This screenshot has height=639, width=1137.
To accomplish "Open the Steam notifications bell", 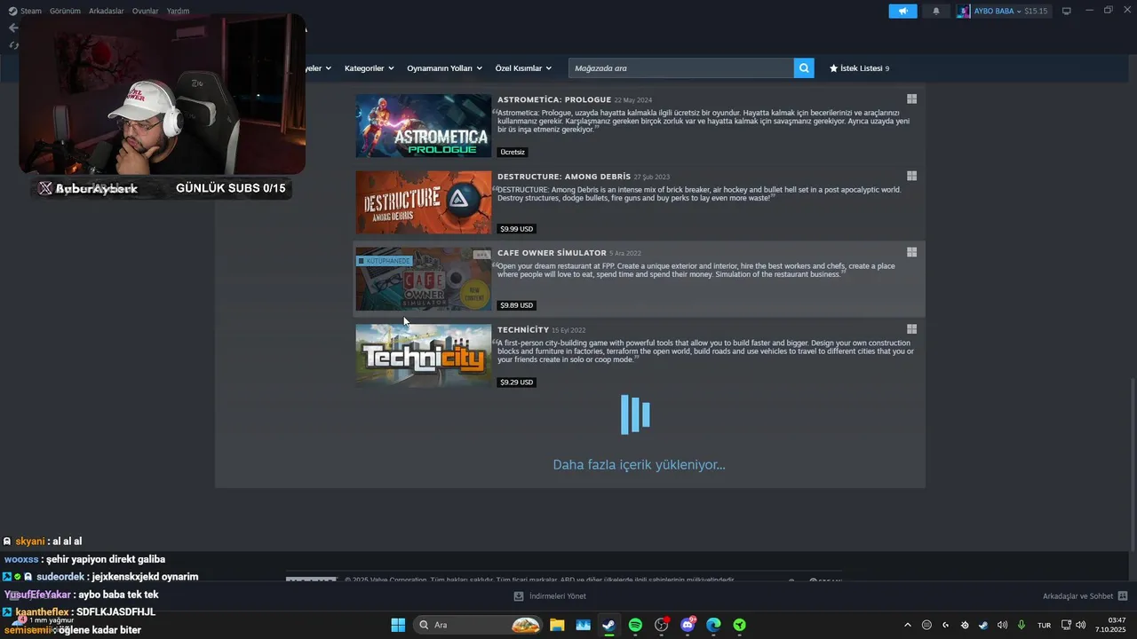I will pyautogui.click(x=935, y=11).
